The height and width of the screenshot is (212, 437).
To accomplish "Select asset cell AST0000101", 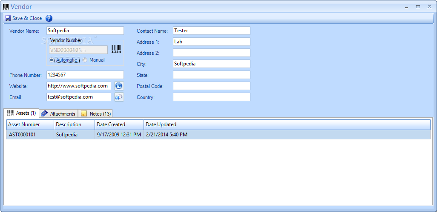I will tap(30, 135).
